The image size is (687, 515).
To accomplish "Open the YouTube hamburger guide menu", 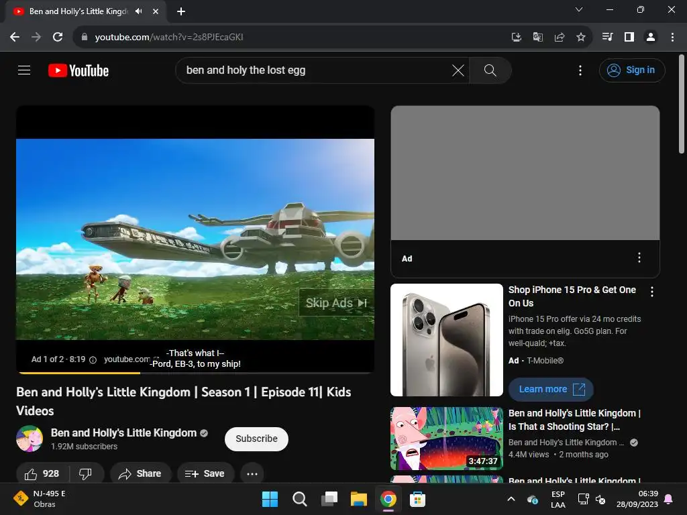I will point(24,70).
